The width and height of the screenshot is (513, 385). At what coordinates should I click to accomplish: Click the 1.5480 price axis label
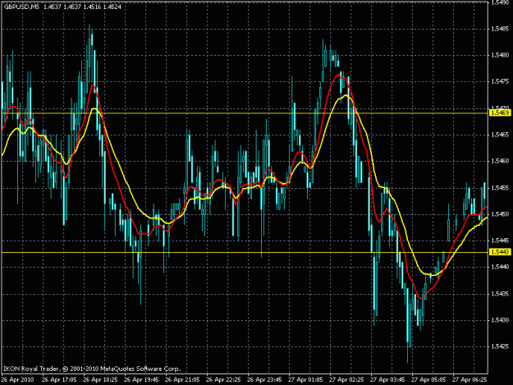coord(500,55)
